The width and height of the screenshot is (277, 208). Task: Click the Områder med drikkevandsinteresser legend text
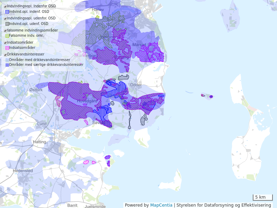(39, 60)
